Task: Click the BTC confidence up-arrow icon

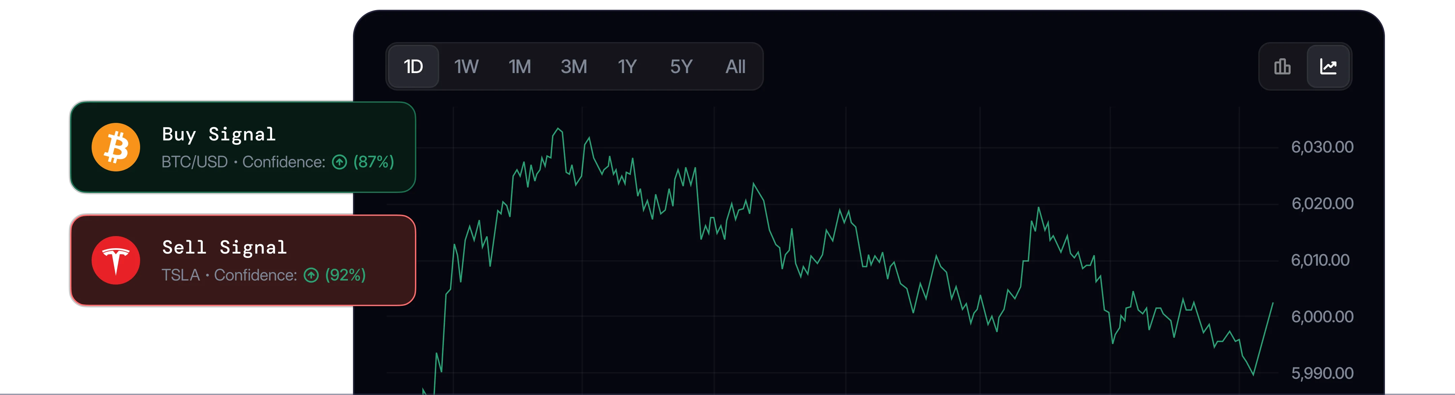Action: click(x=339, y=163)
